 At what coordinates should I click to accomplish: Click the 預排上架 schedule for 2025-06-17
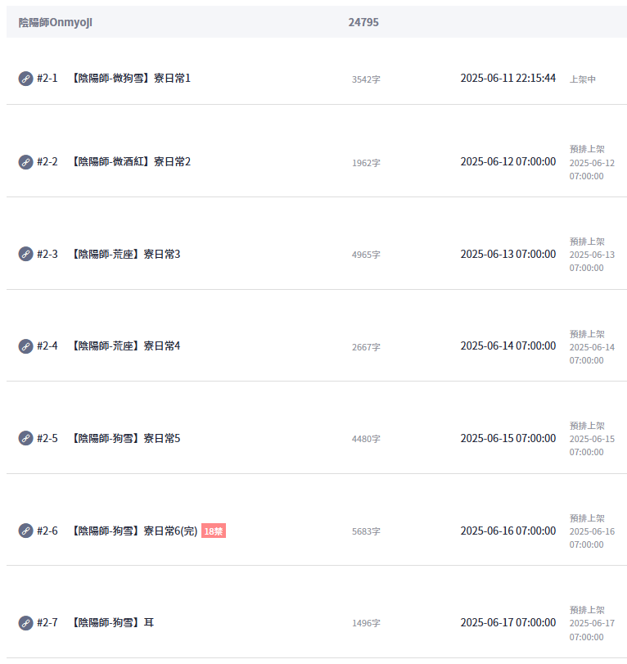click(592, 623)
